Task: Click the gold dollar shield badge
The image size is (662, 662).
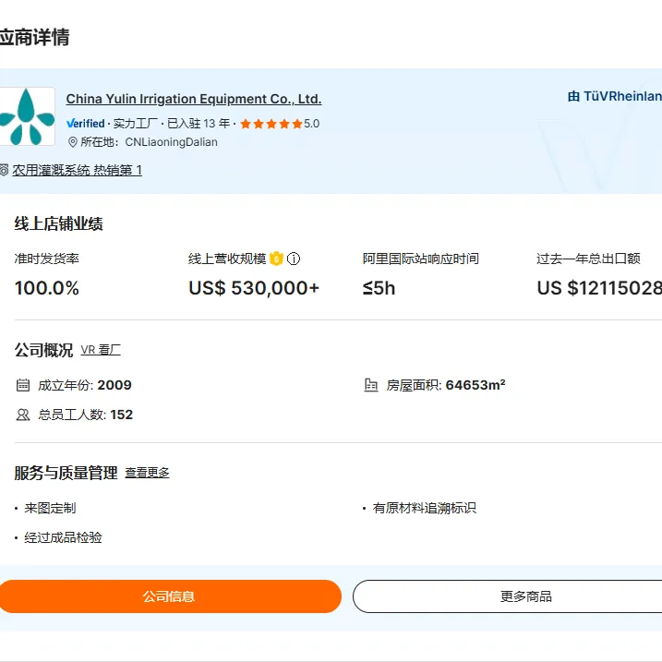Action: pyautogui.click(x=276, y=259)
